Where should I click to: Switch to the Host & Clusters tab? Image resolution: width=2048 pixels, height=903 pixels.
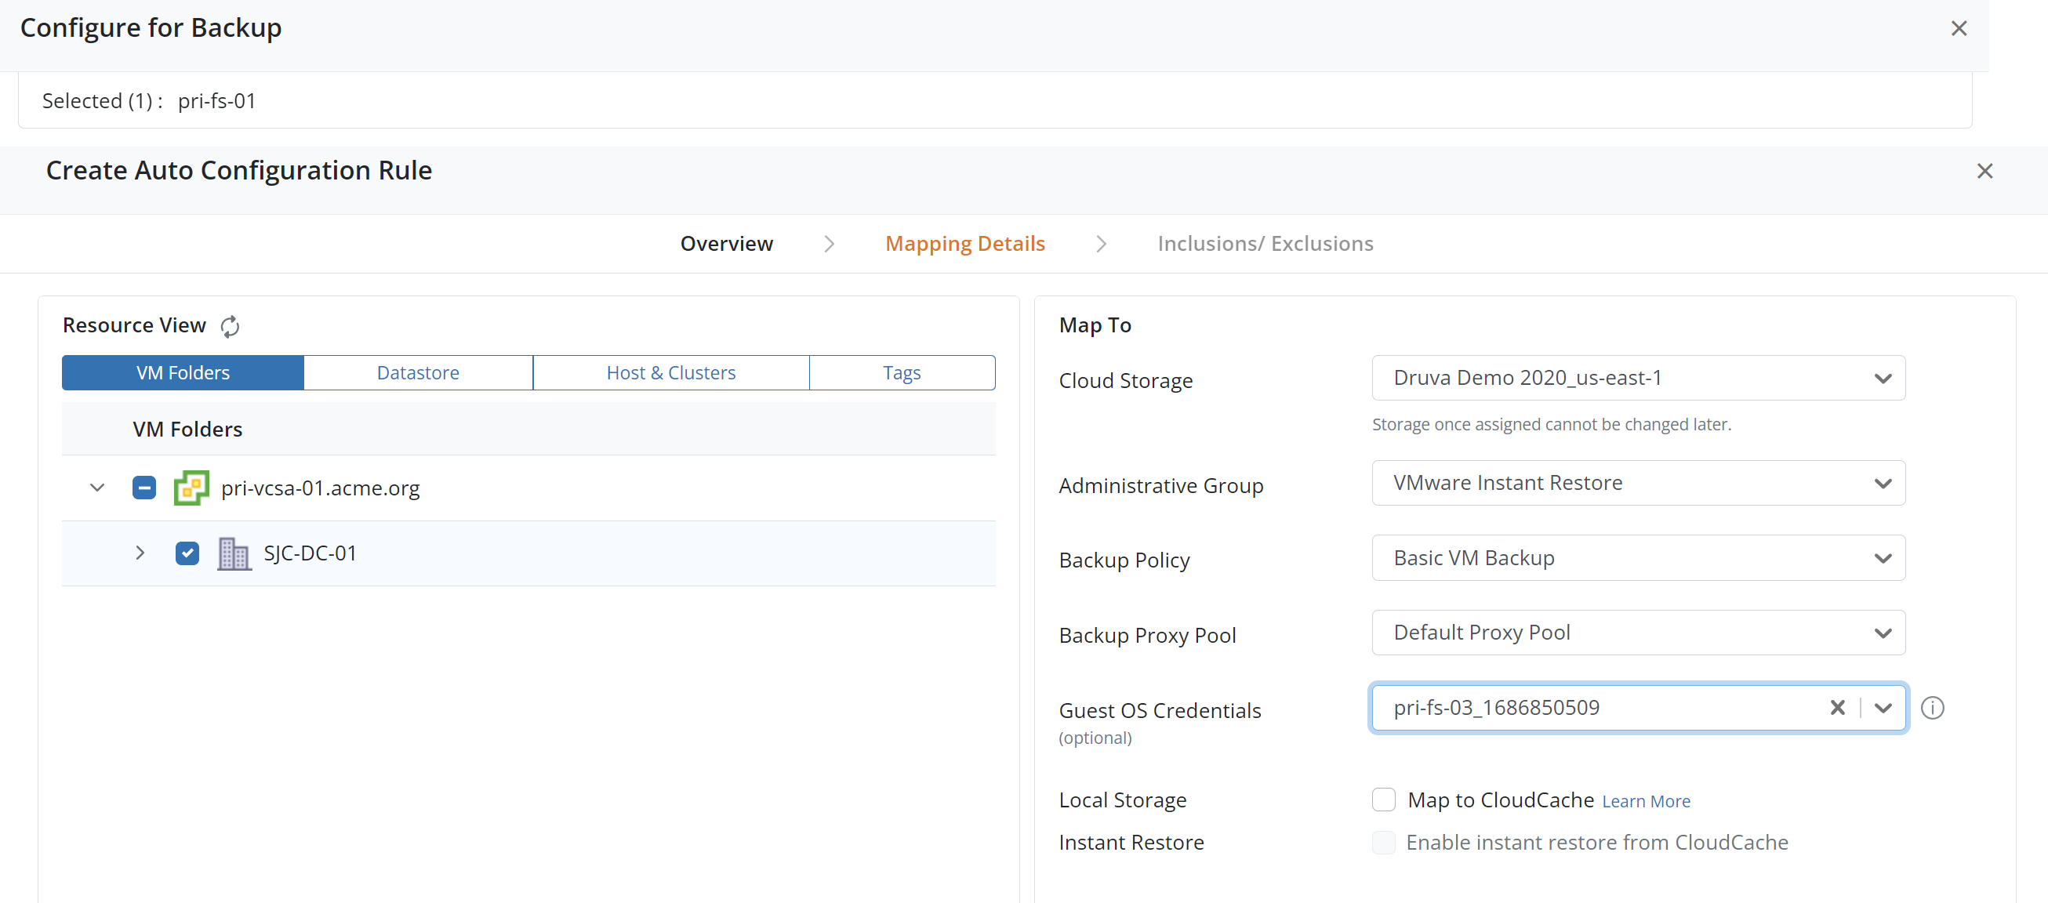(670, 373)
